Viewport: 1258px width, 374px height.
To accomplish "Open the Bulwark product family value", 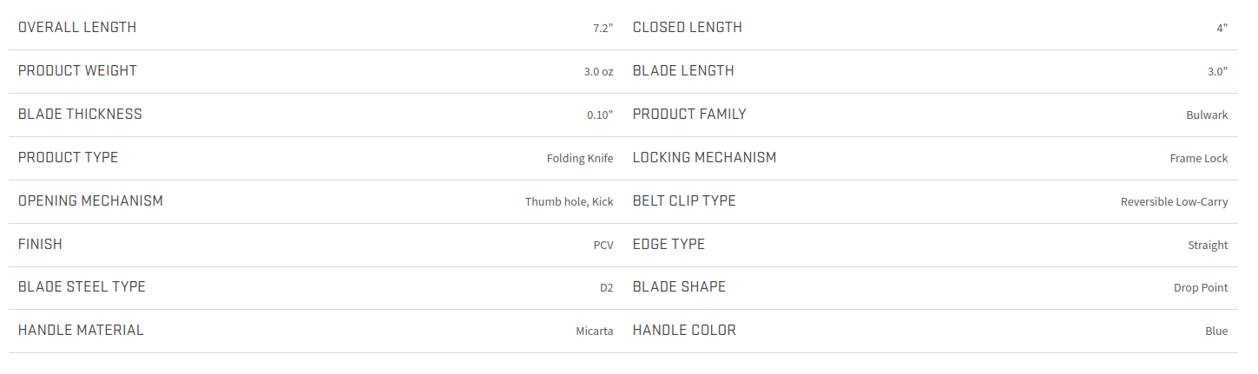I will [1208, 115].
